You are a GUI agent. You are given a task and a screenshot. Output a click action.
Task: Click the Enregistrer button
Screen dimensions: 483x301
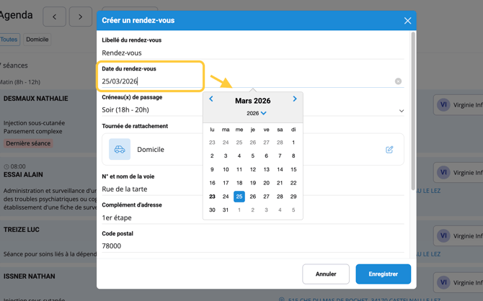383,274
